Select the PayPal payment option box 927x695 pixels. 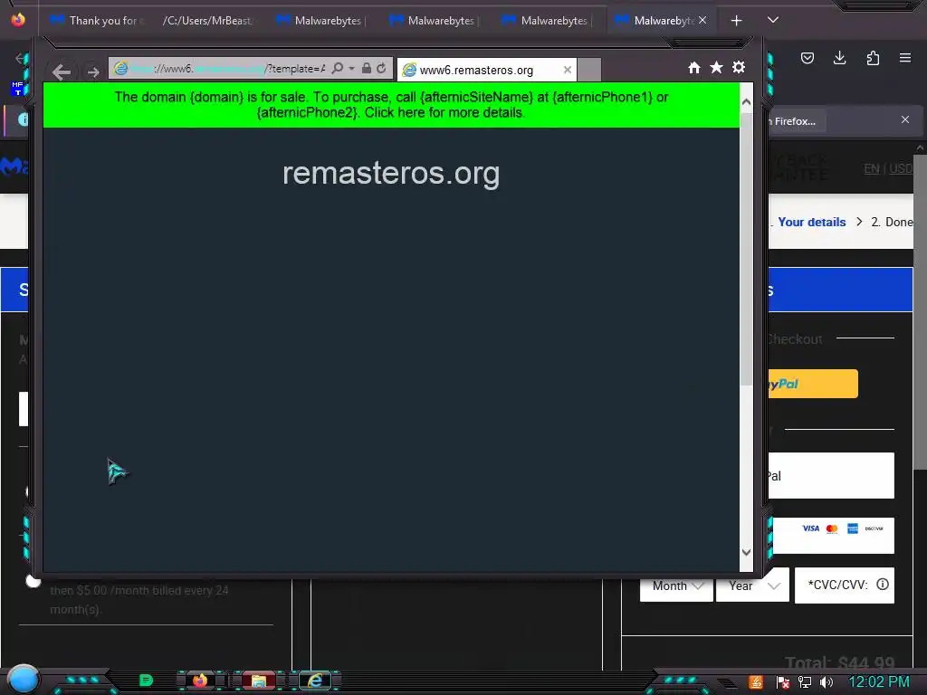coord(831,476)
